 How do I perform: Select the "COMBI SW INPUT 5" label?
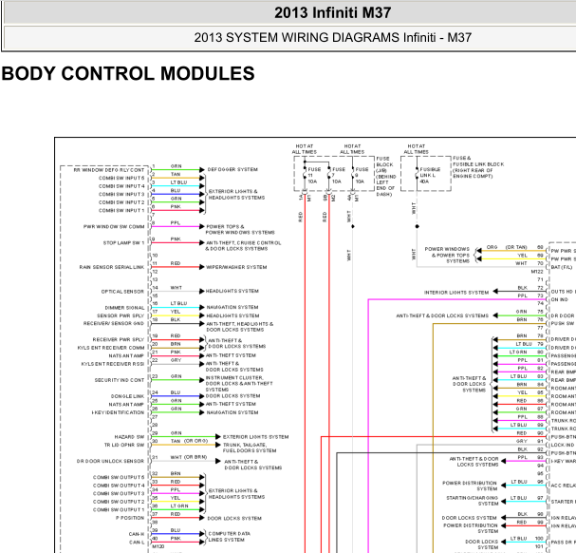[121, 178]
